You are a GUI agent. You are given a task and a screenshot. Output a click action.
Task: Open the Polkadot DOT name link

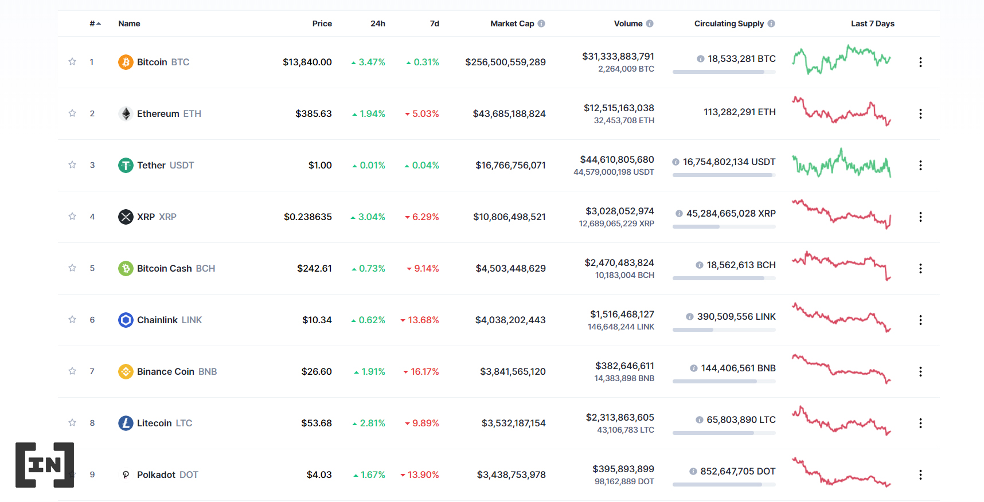(167, 474)
